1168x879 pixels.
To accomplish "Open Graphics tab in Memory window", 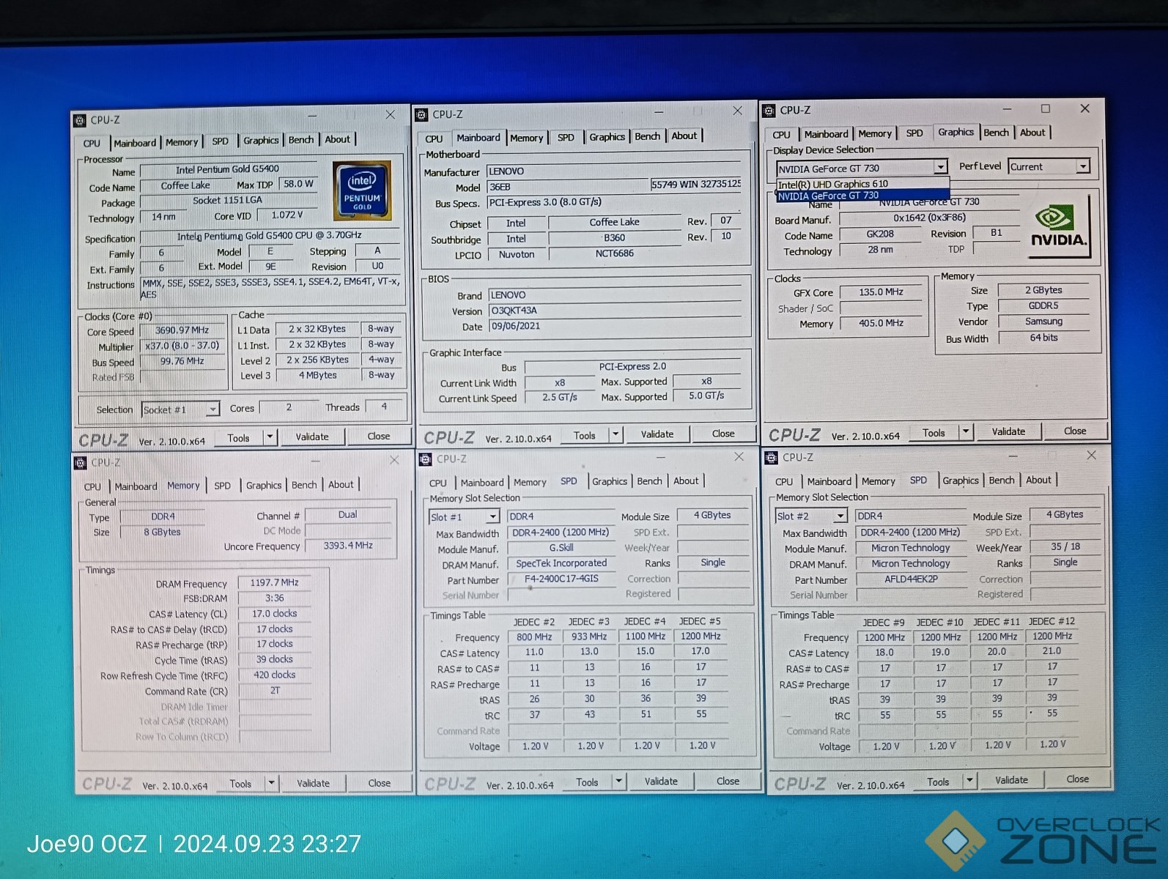I will (x=264, y=485).
